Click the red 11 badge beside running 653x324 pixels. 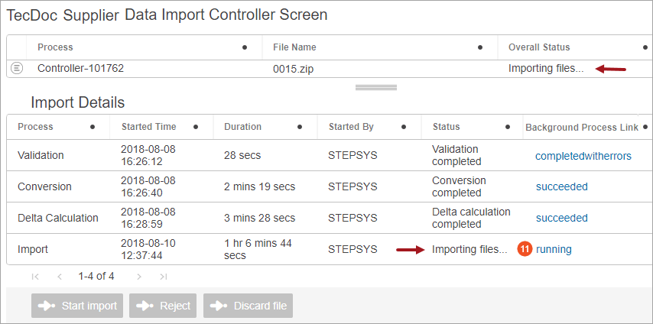tap(525, 249)
